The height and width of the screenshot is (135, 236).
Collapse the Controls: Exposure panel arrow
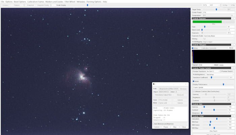(233, 18)
